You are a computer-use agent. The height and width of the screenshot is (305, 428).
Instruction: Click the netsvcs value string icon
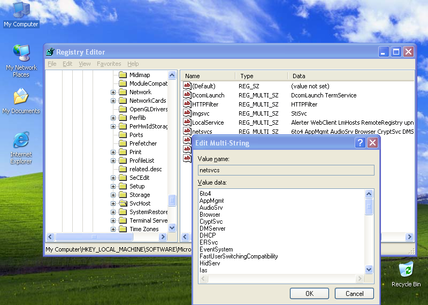click(187, 131)
